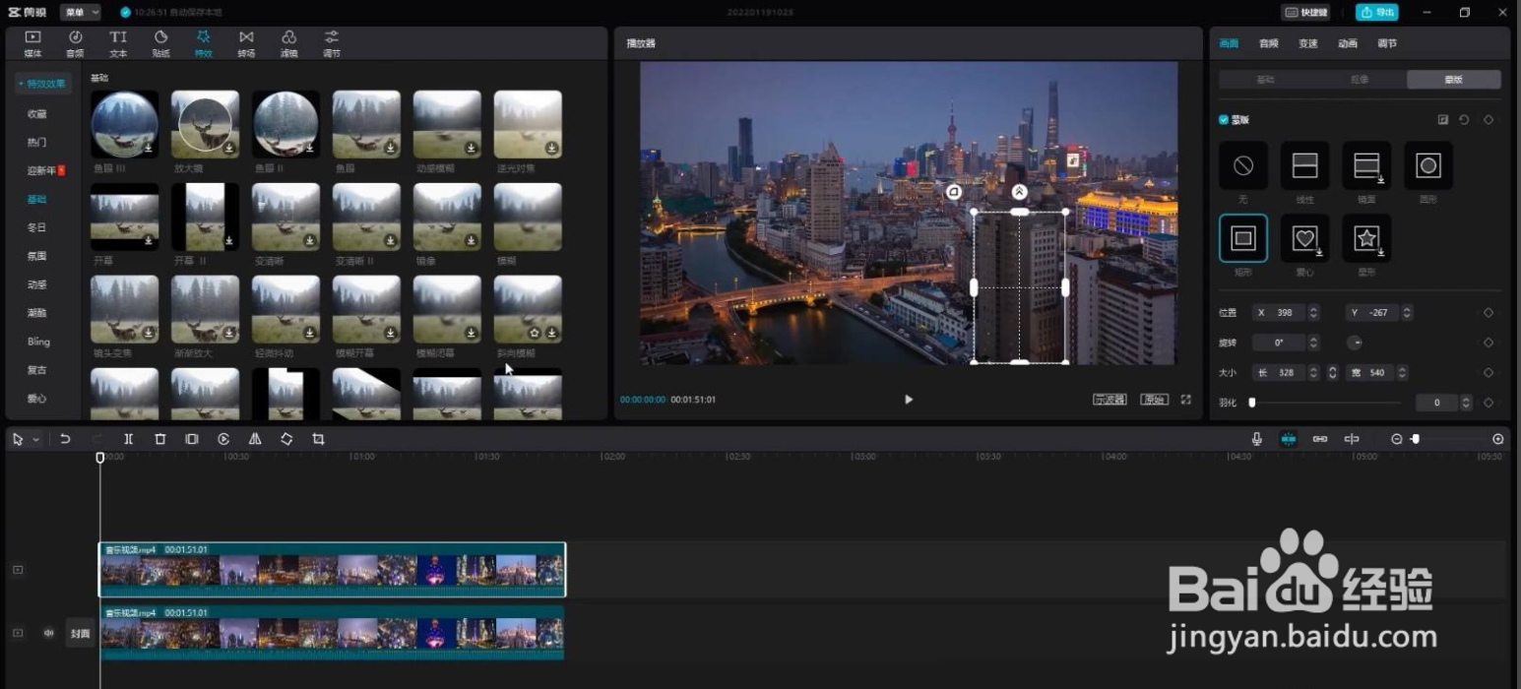1521x689 pixels.
Task: Toggle the timeline magnetic snap (active blue) icon
Action: click(x=1288, y=439)
